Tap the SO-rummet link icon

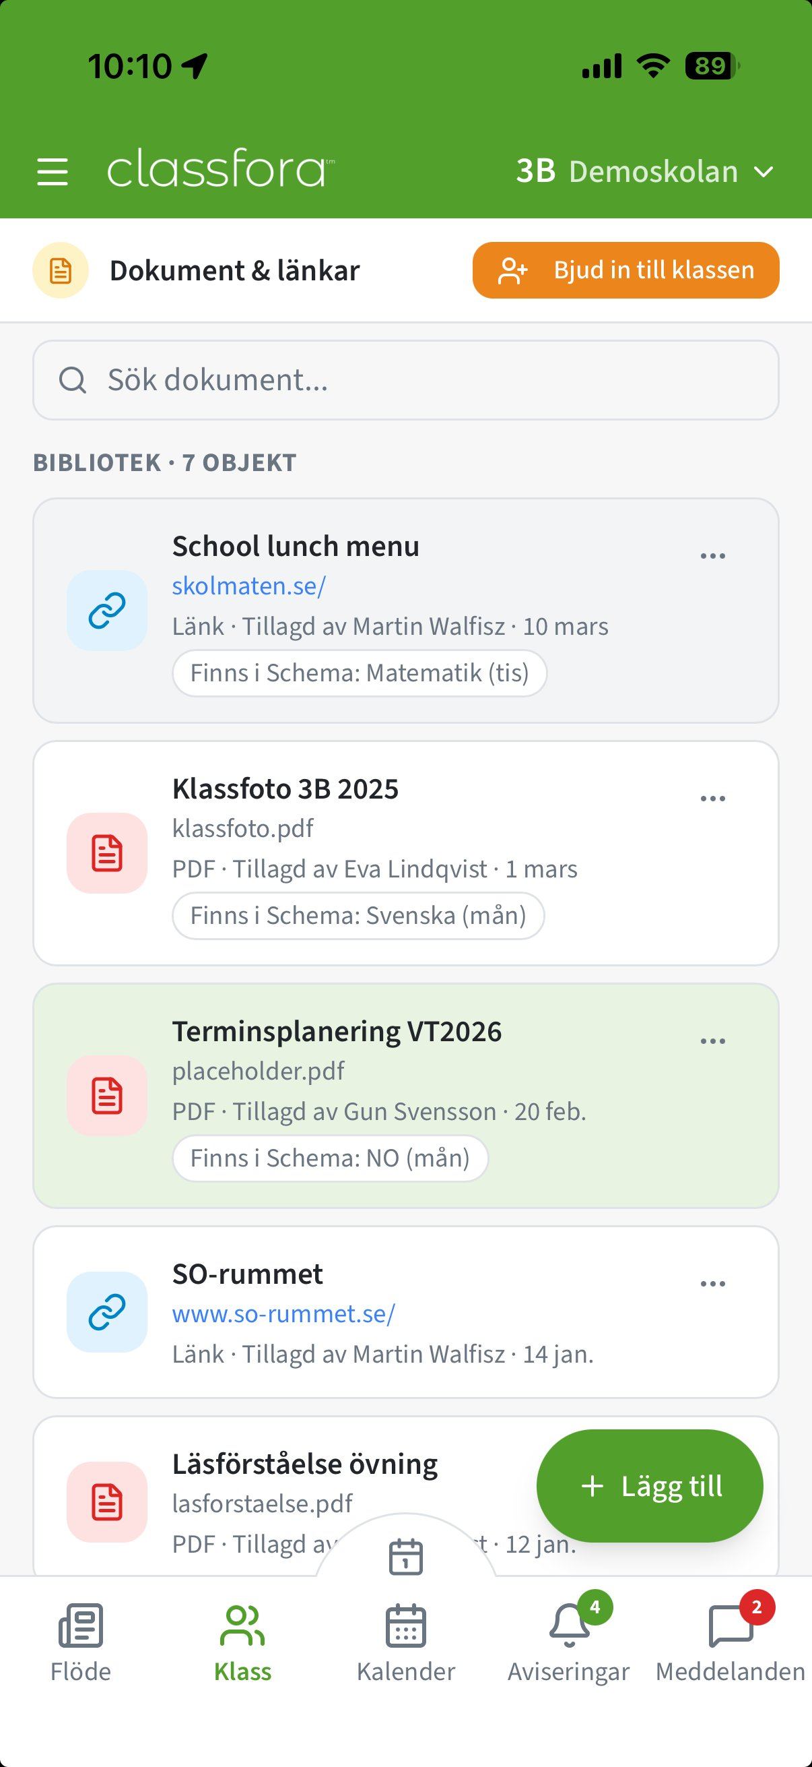tap(107, 1311)
